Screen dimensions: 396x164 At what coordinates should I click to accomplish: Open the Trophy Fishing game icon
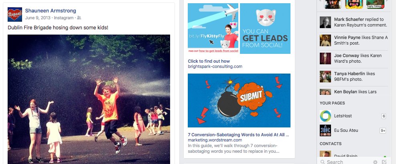(x=375, y=4)
